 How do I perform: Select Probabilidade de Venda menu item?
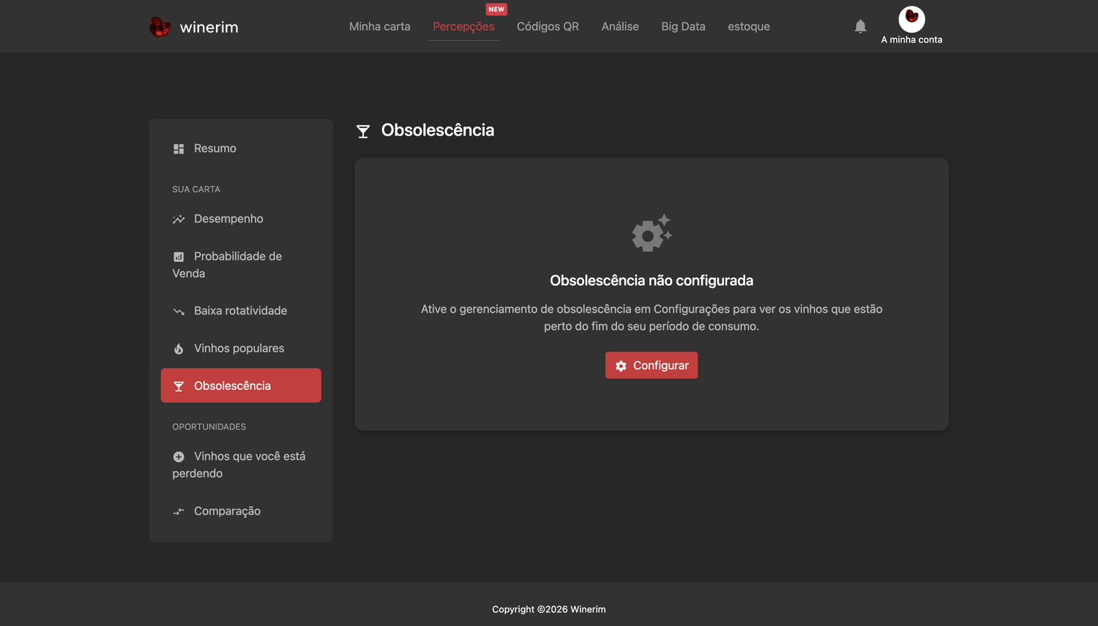pos(241,265)
